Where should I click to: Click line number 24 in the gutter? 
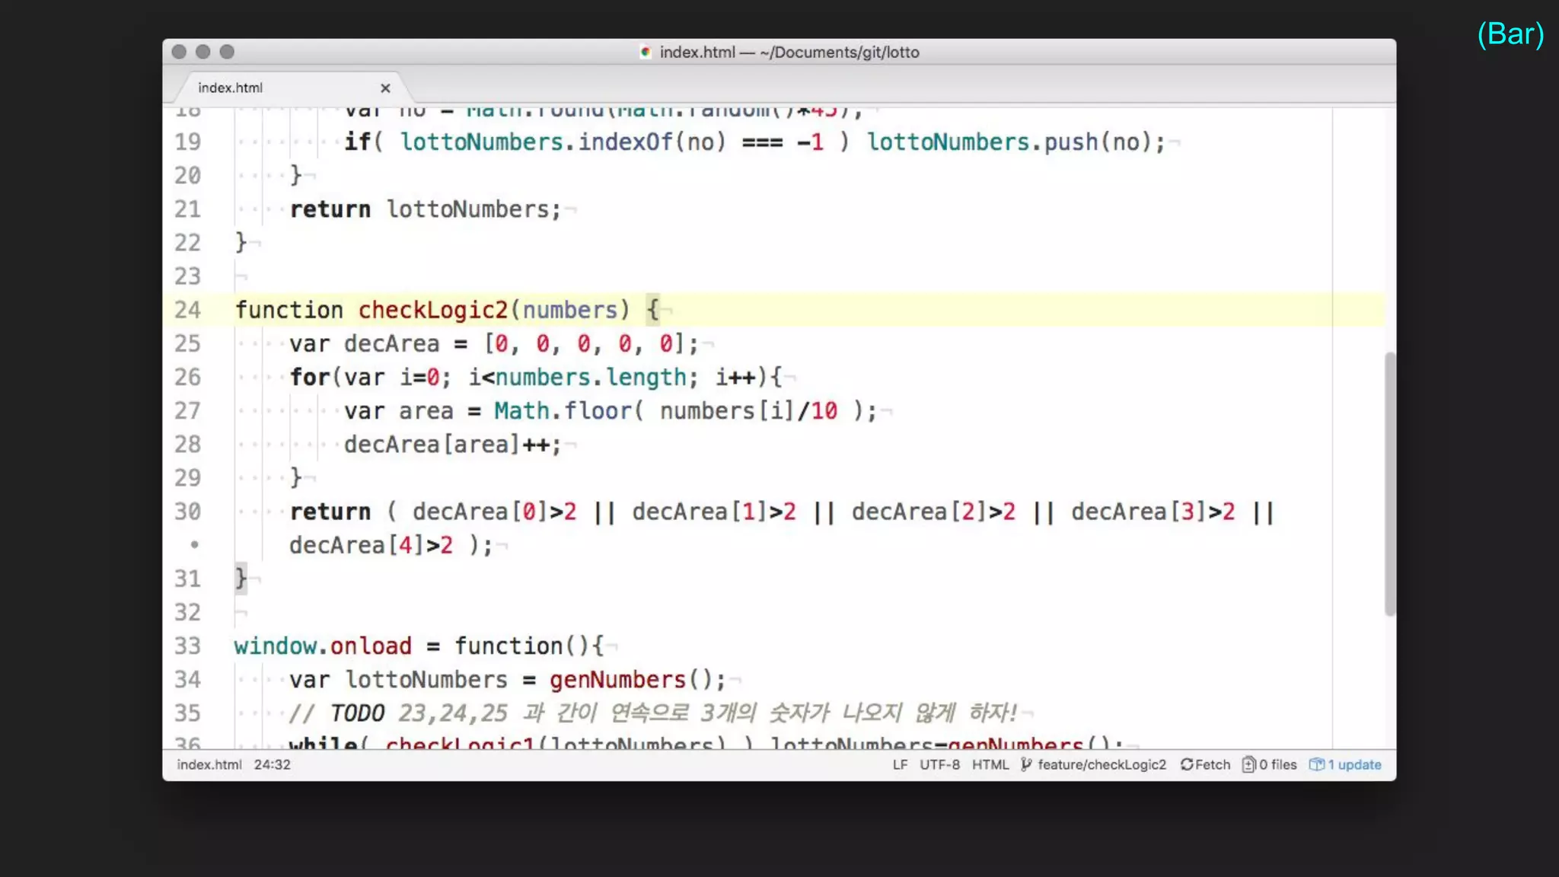click(x=187, y=310)
